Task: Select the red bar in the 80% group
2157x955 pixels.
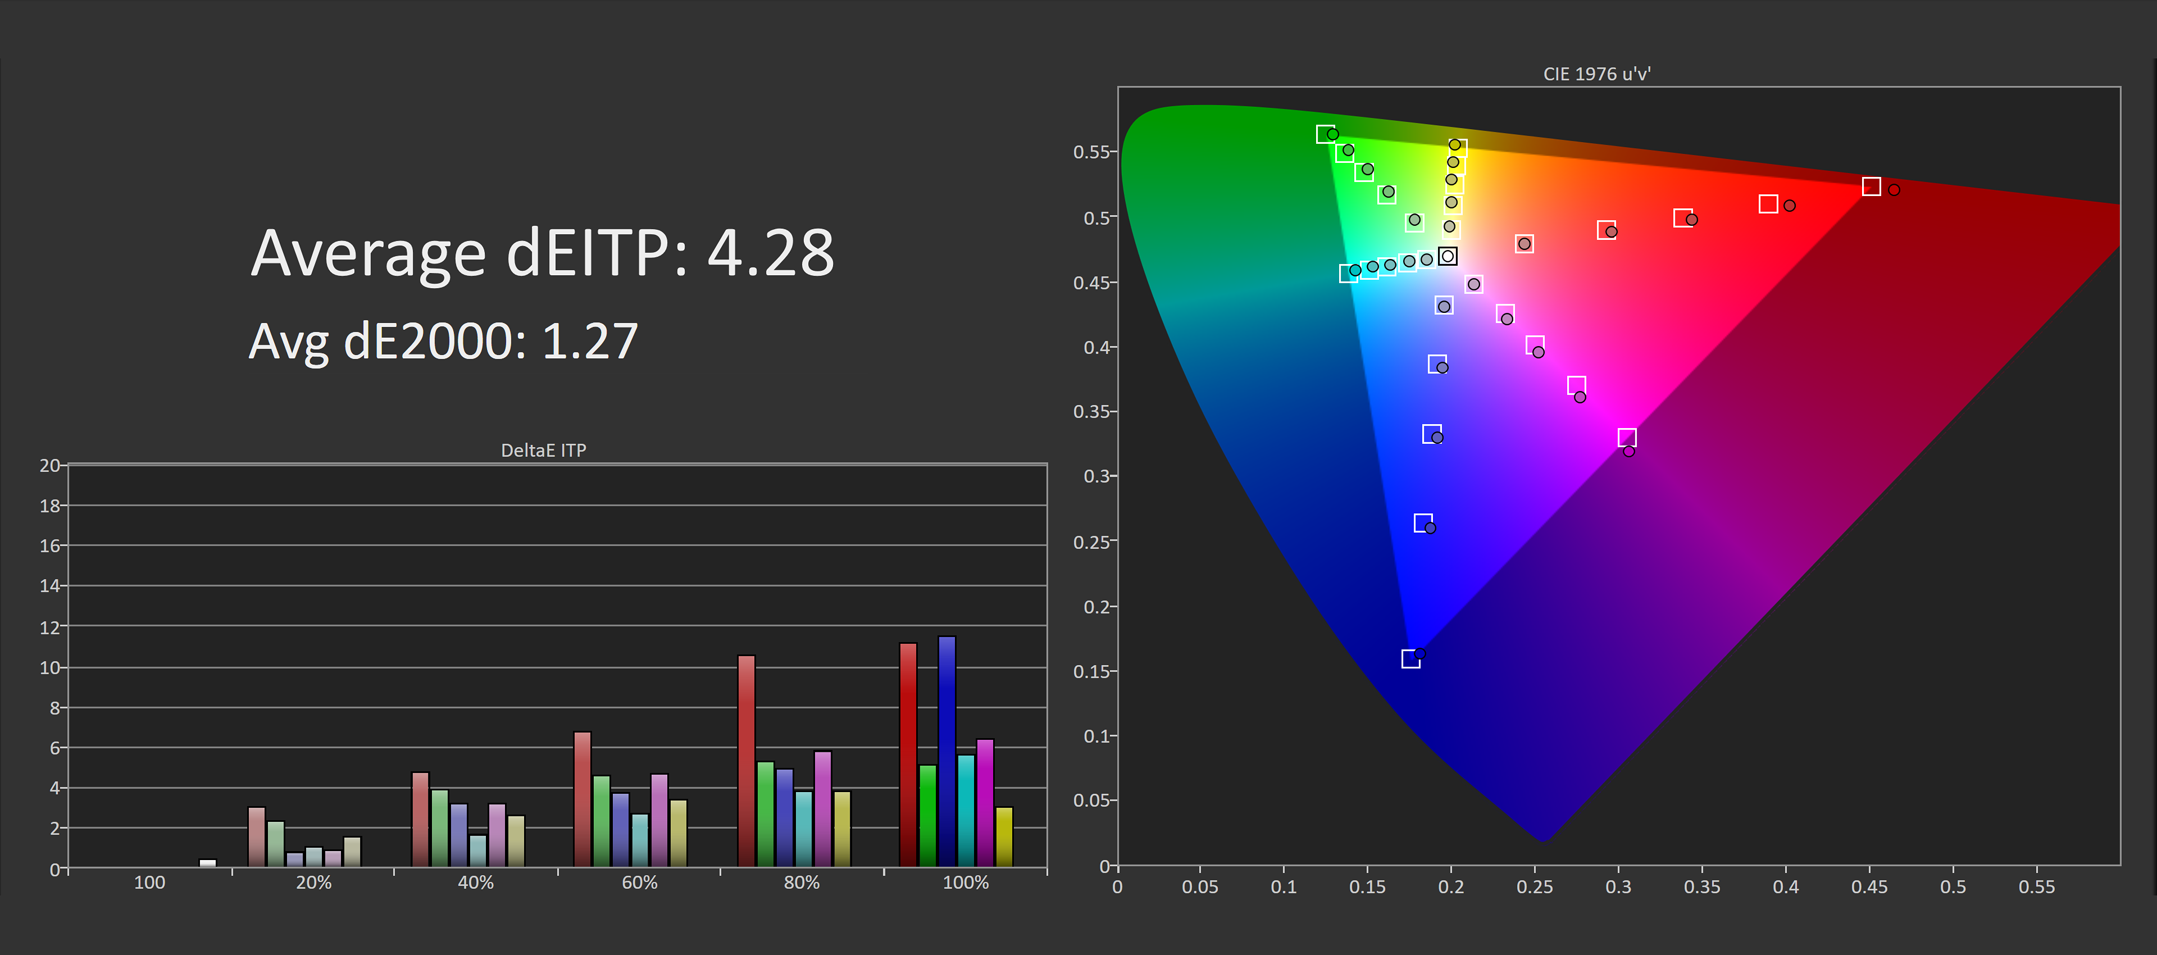Action: point(746,762)
